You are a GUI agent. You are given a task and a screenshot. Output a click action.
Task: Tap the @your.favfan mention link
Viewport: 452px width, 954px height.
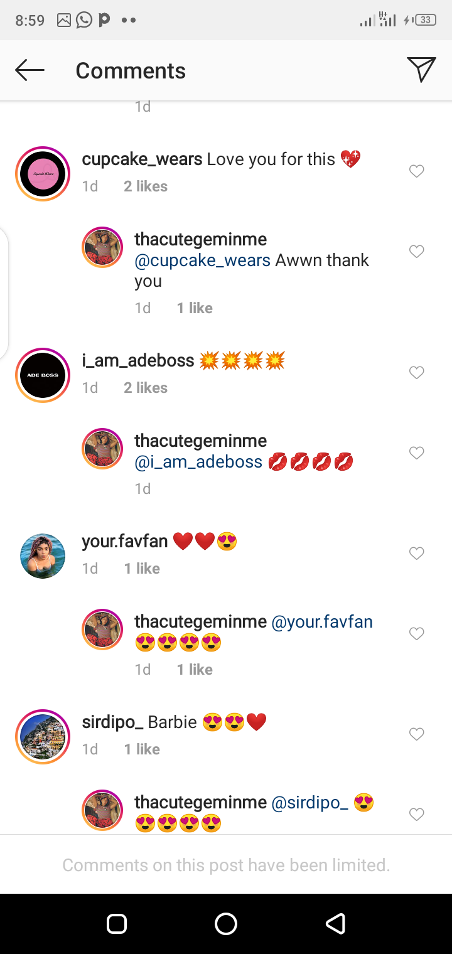[321, 622]
